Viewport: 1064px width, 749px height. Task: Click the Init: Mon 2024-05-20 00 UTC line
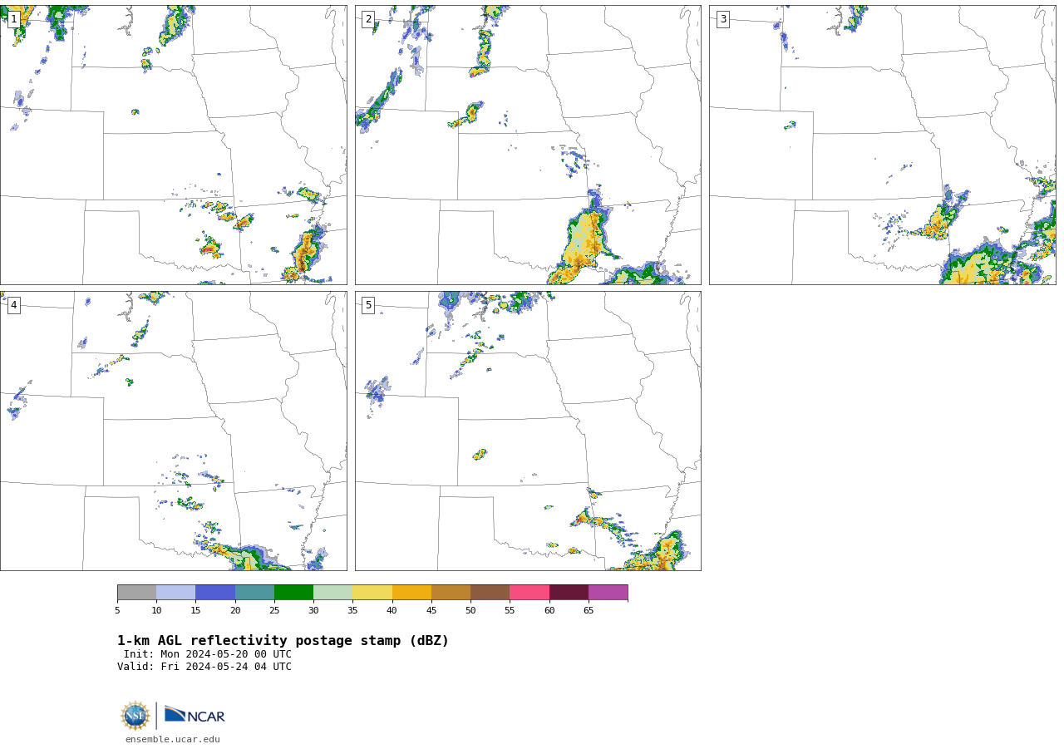tap(208, 654)
